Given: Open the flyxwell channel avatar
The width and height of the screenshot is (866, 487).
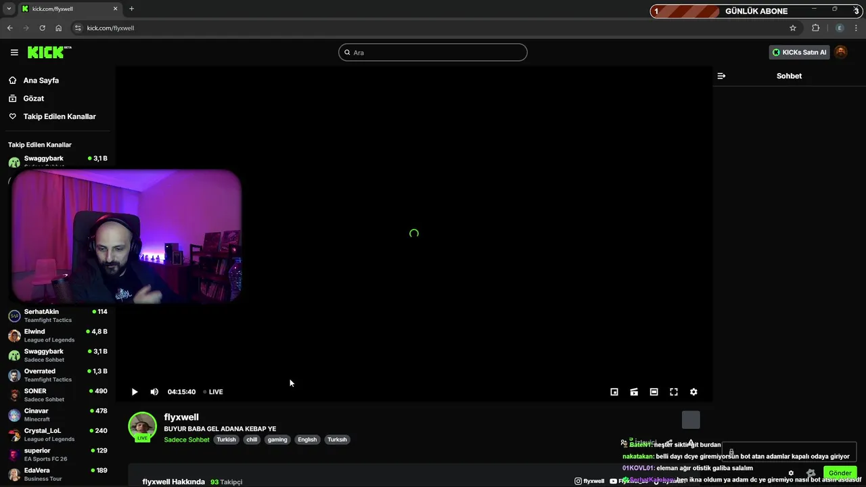Looking at the screenshot, I should (x=142, y=426).
